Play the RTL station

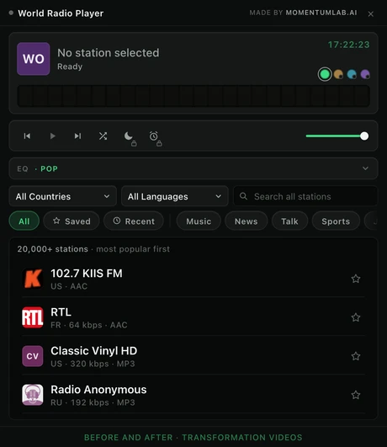[193, 317]
